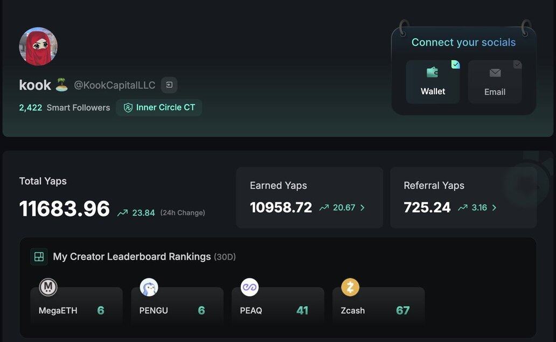This screenshot has height=342, width=556.
Task: Open the @KookCapitalLLC handle link
Action: [x=114, y=85]
